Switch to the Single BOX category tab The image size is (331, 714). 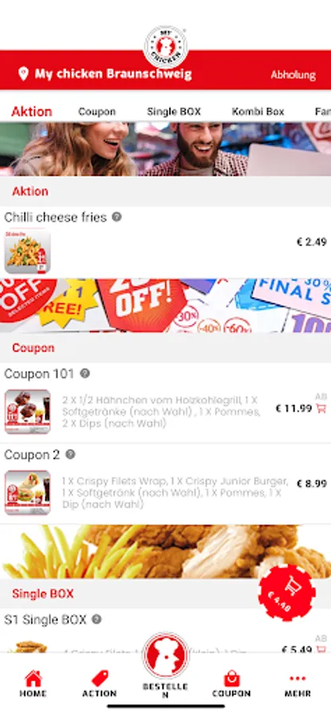[174, 112]
